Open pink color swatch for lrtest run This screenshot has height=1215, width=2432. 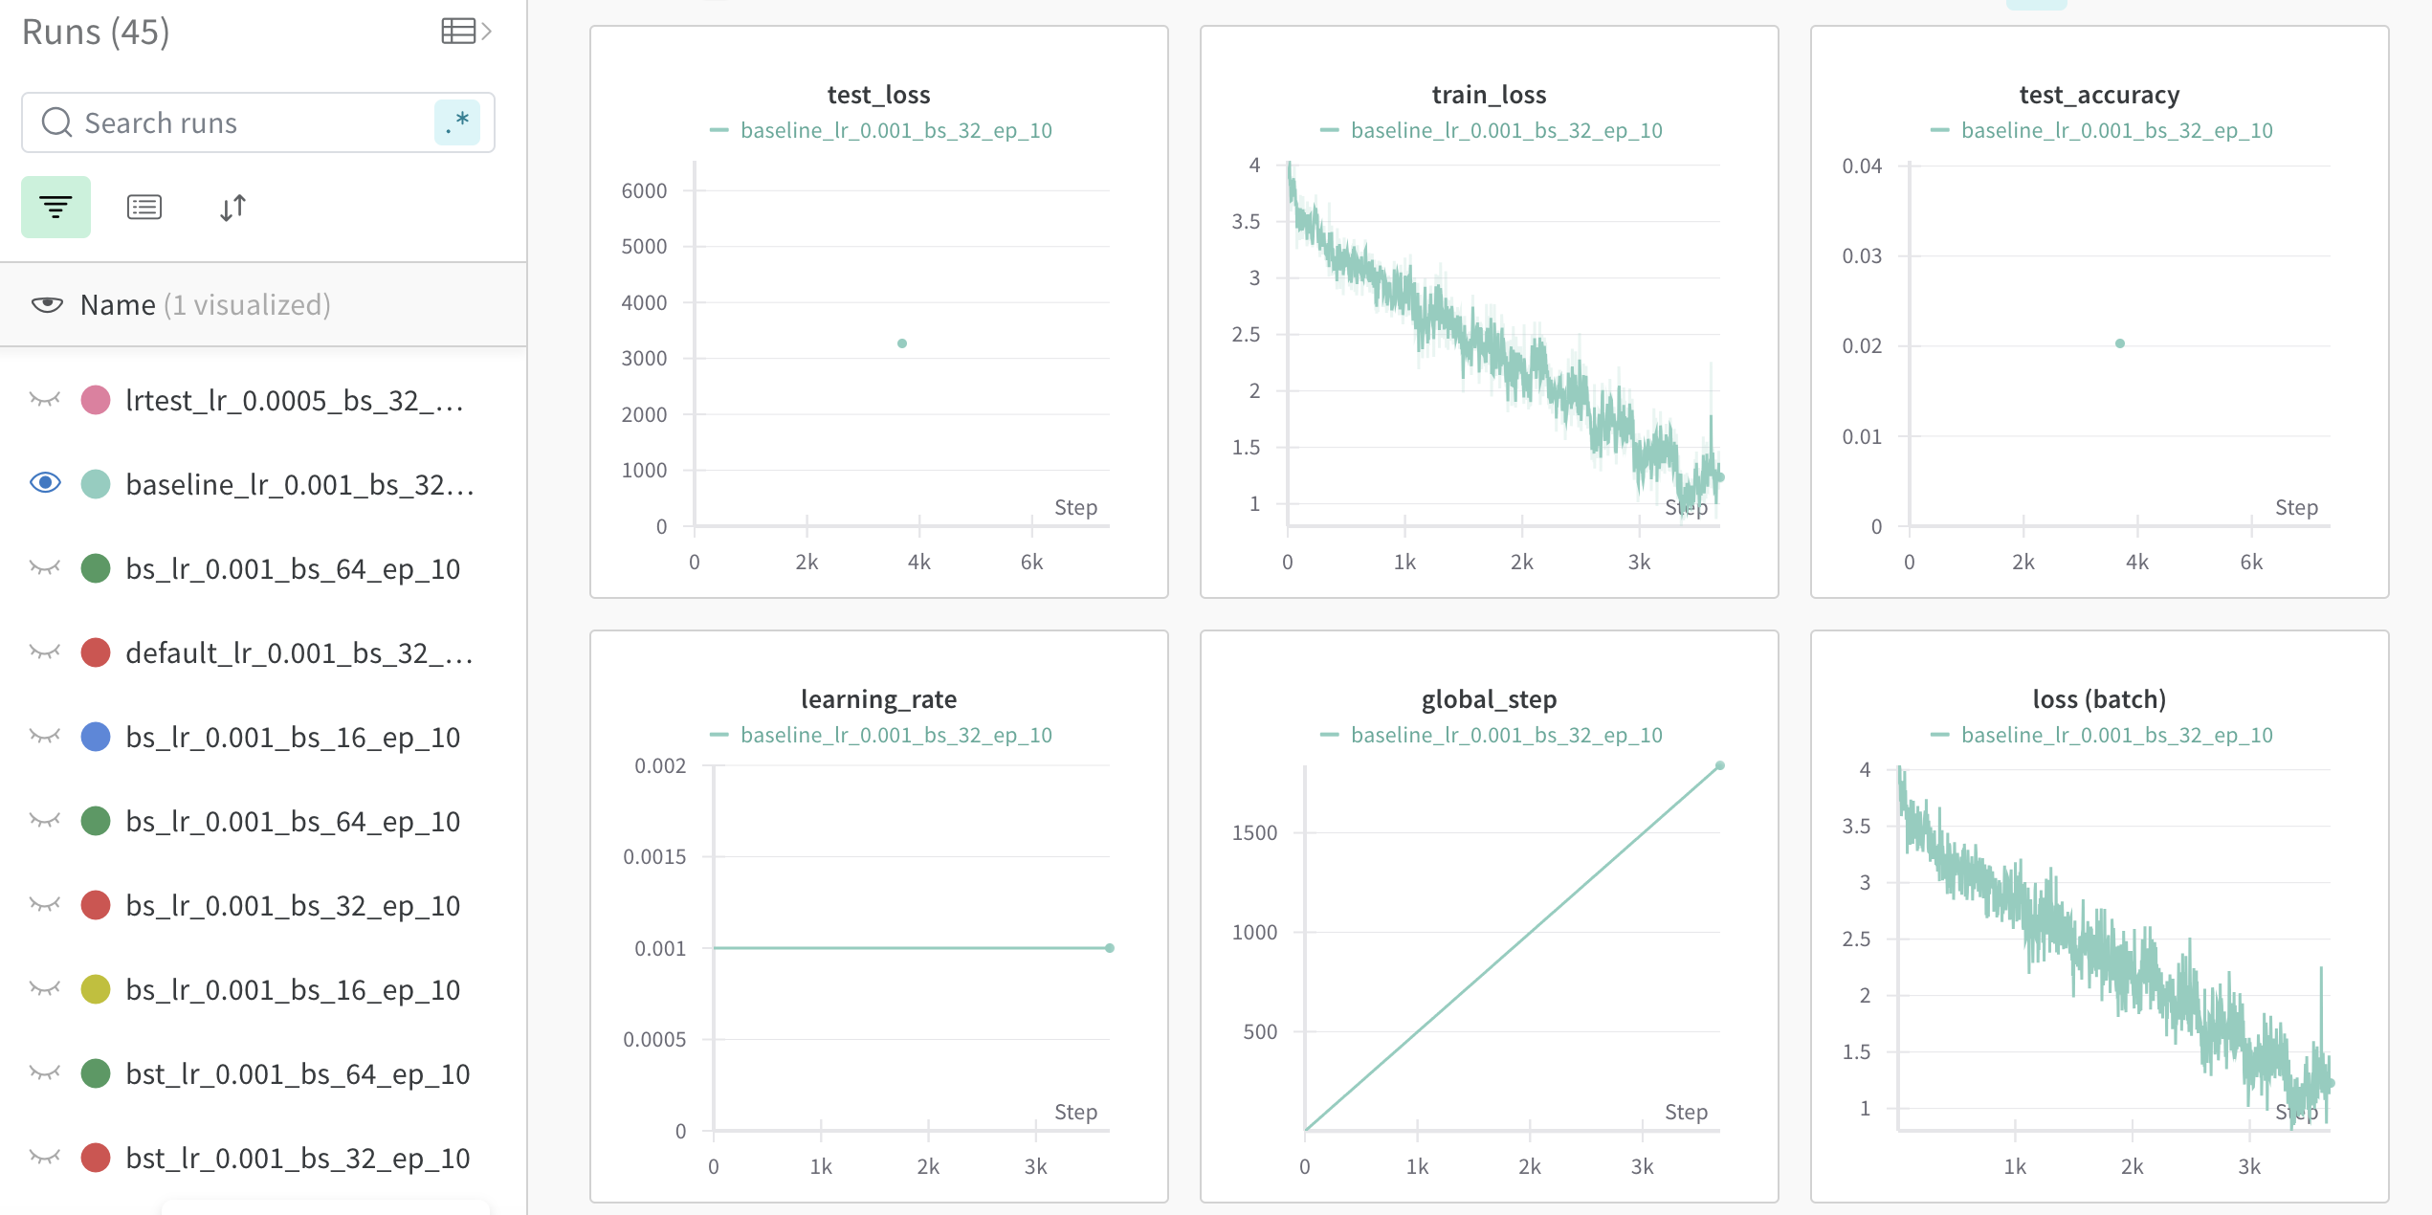pos(96,400)
